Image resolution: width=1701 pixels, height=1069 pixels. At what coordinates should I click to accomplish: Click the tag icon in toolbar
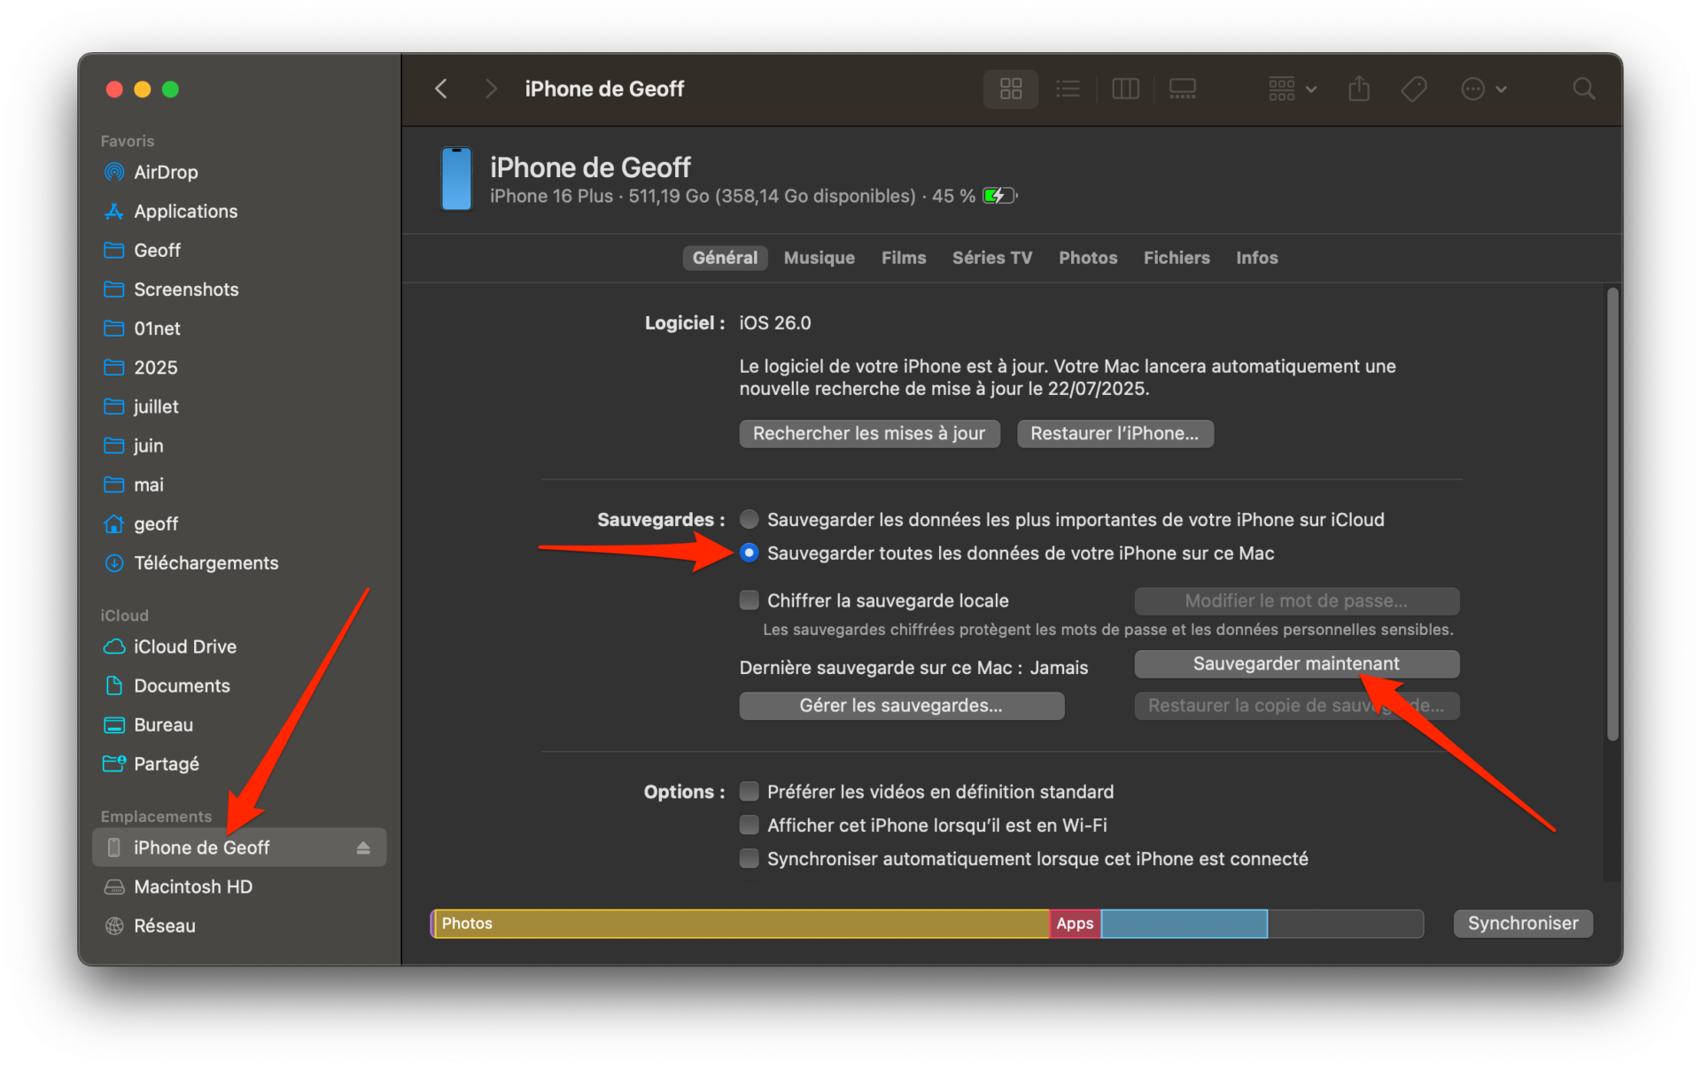point(1414,89)
